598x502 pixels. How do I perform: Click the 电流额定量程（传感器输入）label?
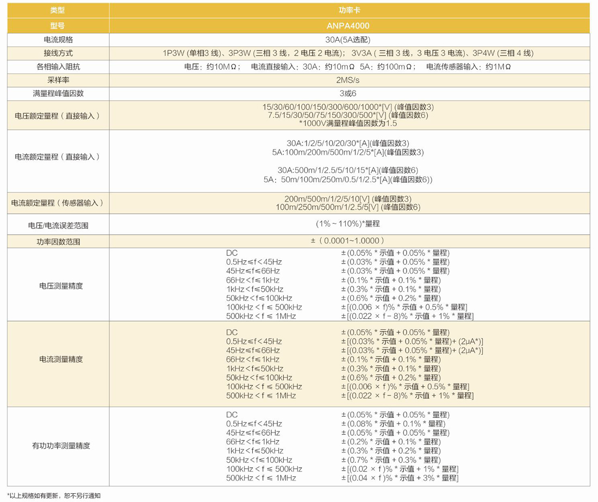[58, 203]
